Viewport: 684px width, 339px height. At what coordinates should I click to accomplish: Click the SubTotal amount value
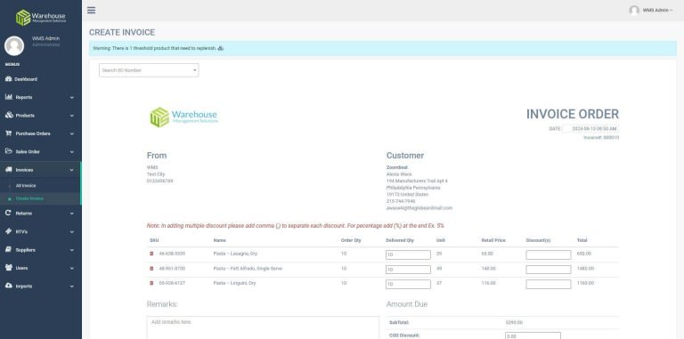[x=514, y=322]
